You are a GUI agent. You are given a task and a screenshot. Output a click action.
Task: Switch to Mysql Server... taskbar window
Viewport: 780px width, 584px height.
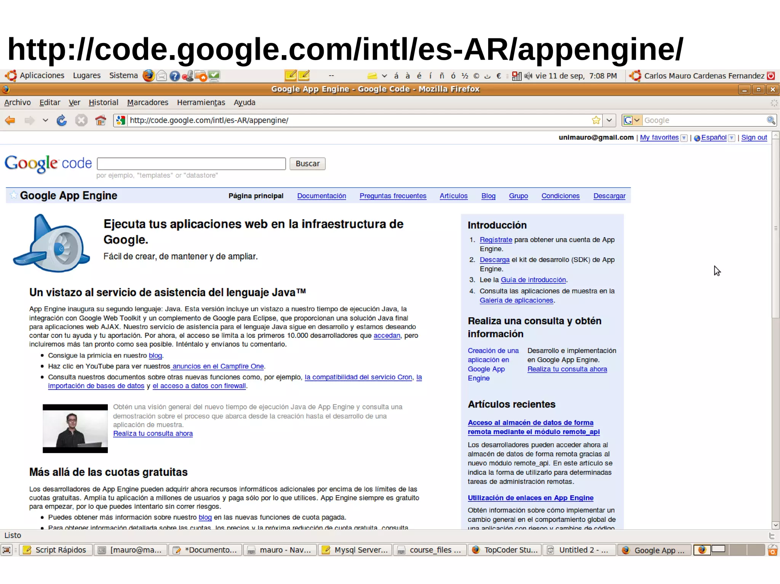click(x=355, y=550)
